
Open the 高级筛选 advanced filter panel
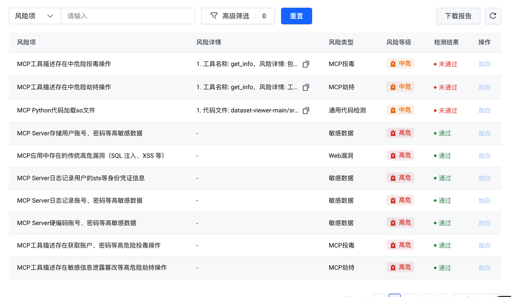(236, 16)
